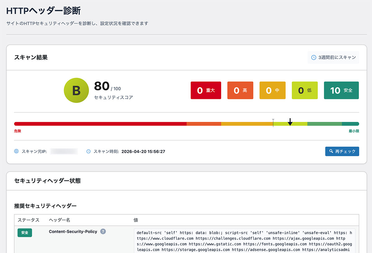Screen dimensions: 372x253
Task: Click the 値 column header
Action: click(x=136, y=220)
